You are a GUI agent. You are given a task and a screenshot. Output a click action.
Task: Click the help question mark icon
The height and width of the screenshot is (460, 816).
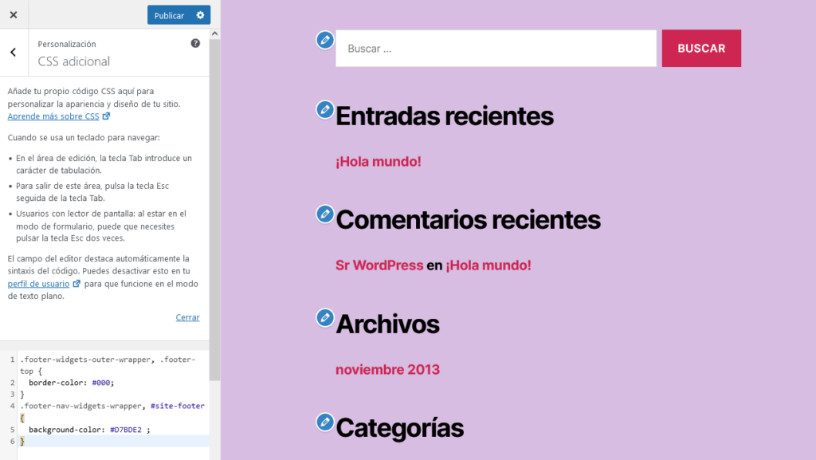[x=194, y=43]
